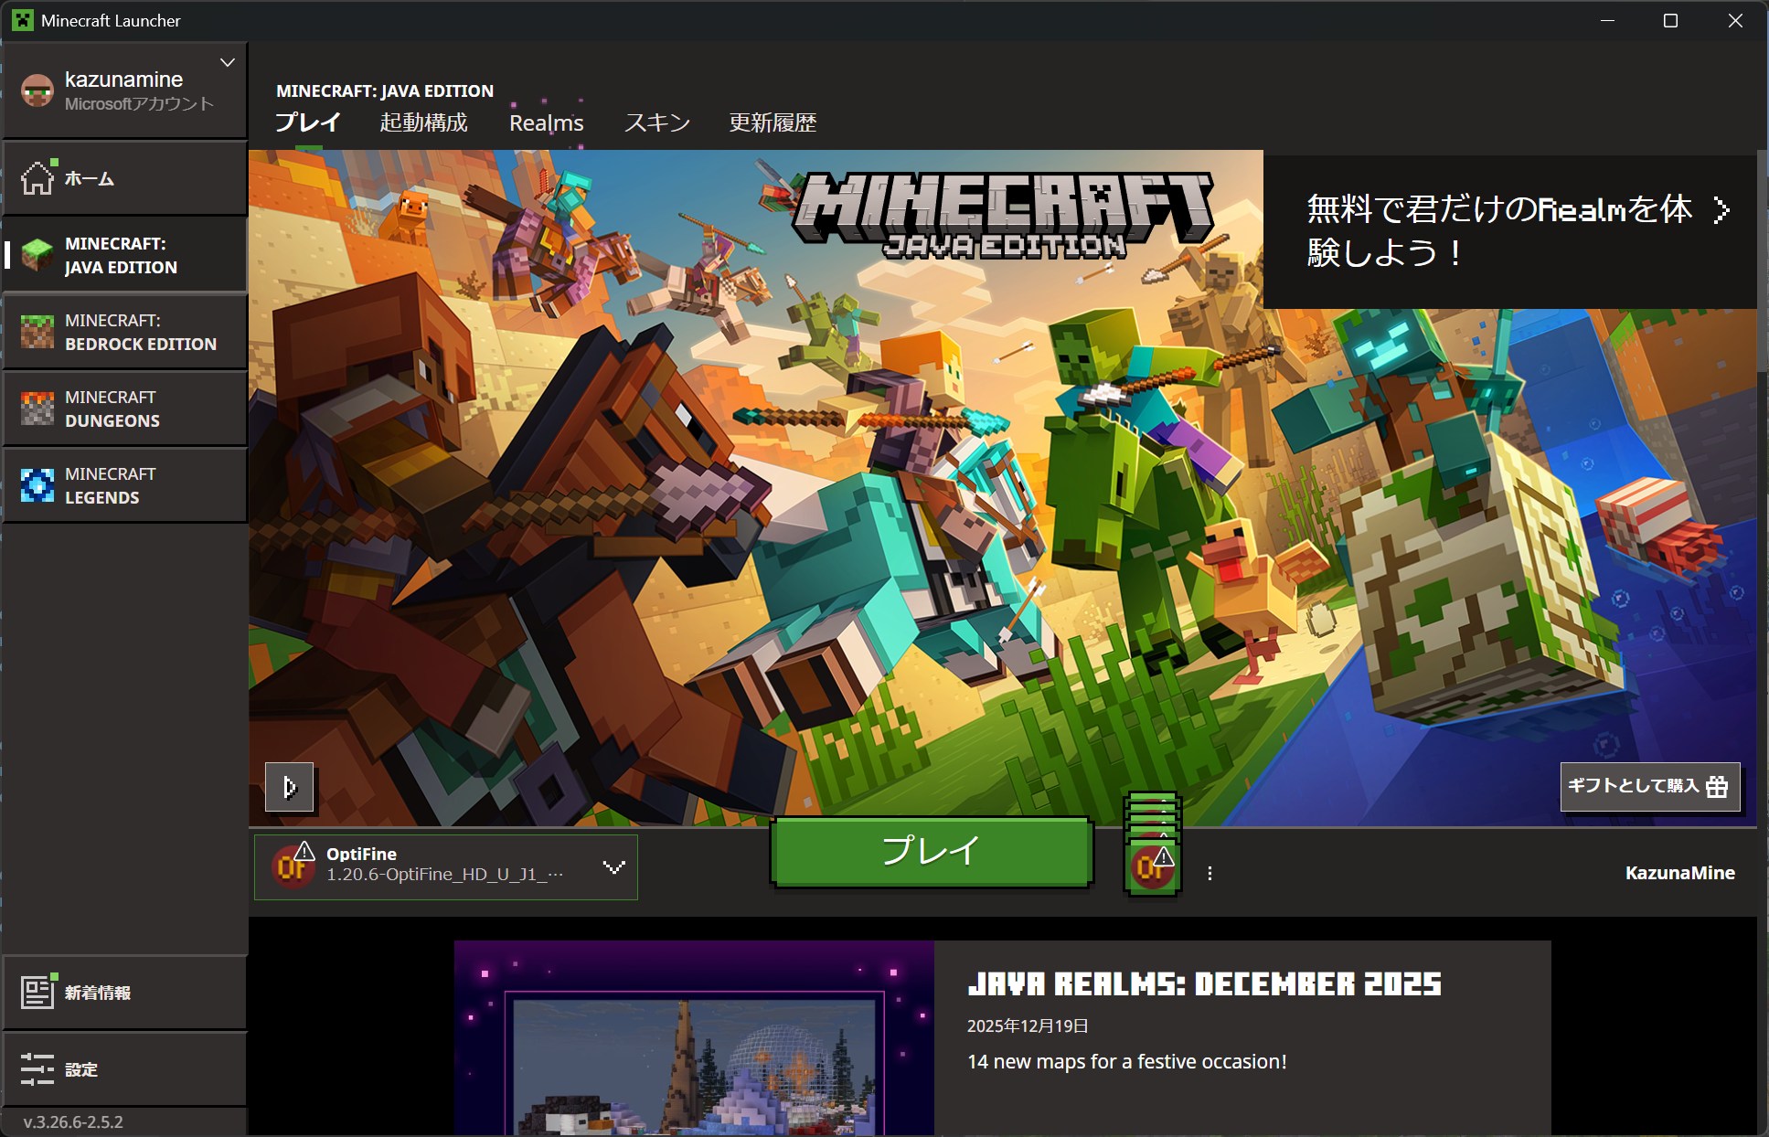Viewport: 1769px width, 1137px height.
Task: Open the Java Realms December 2025 thumbnail
Action: click(694, 1038)
